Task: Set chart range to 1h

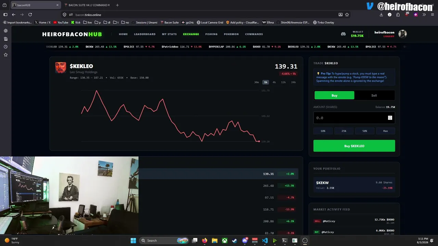Action: tap(266, 82)
